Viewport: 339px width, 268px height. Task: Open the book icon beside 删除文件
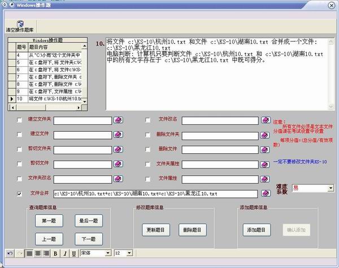(264, 149)
